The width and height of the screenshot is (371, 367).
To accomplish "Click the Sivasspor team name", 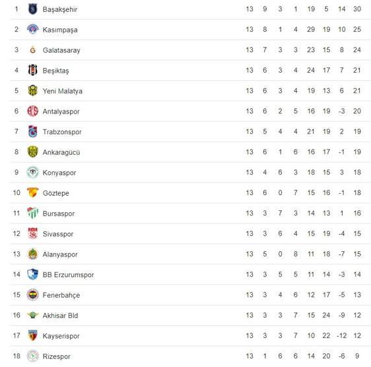I will pyautogui.click(x=58, y=234).
